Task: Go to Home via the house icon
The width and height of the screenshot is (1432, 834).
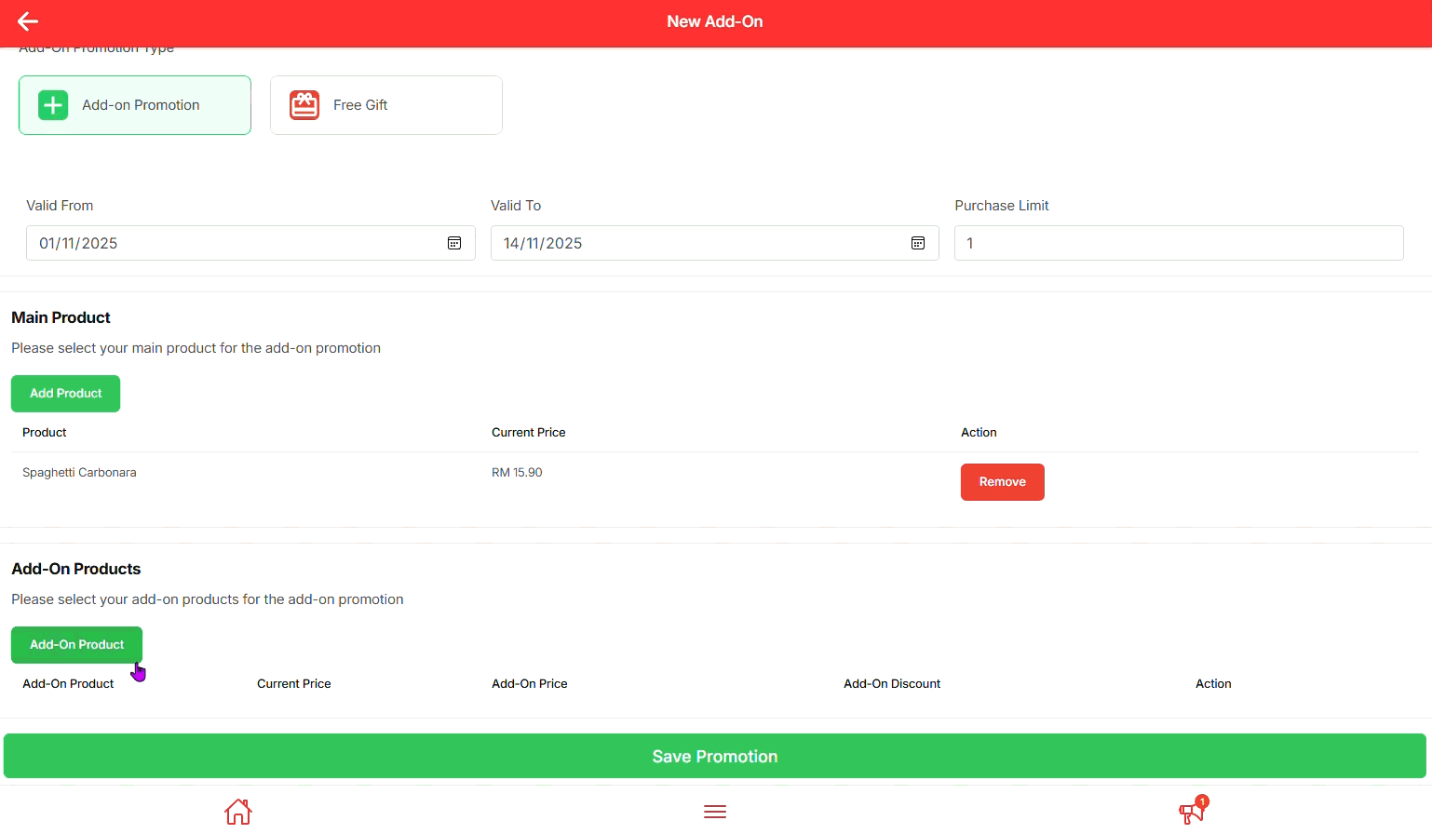Action: click(x=238, y=812)
